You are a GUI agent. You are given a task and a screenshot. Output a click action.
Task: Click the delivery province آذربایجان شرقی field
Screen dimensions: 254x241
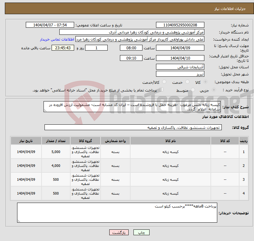point(180,67)
